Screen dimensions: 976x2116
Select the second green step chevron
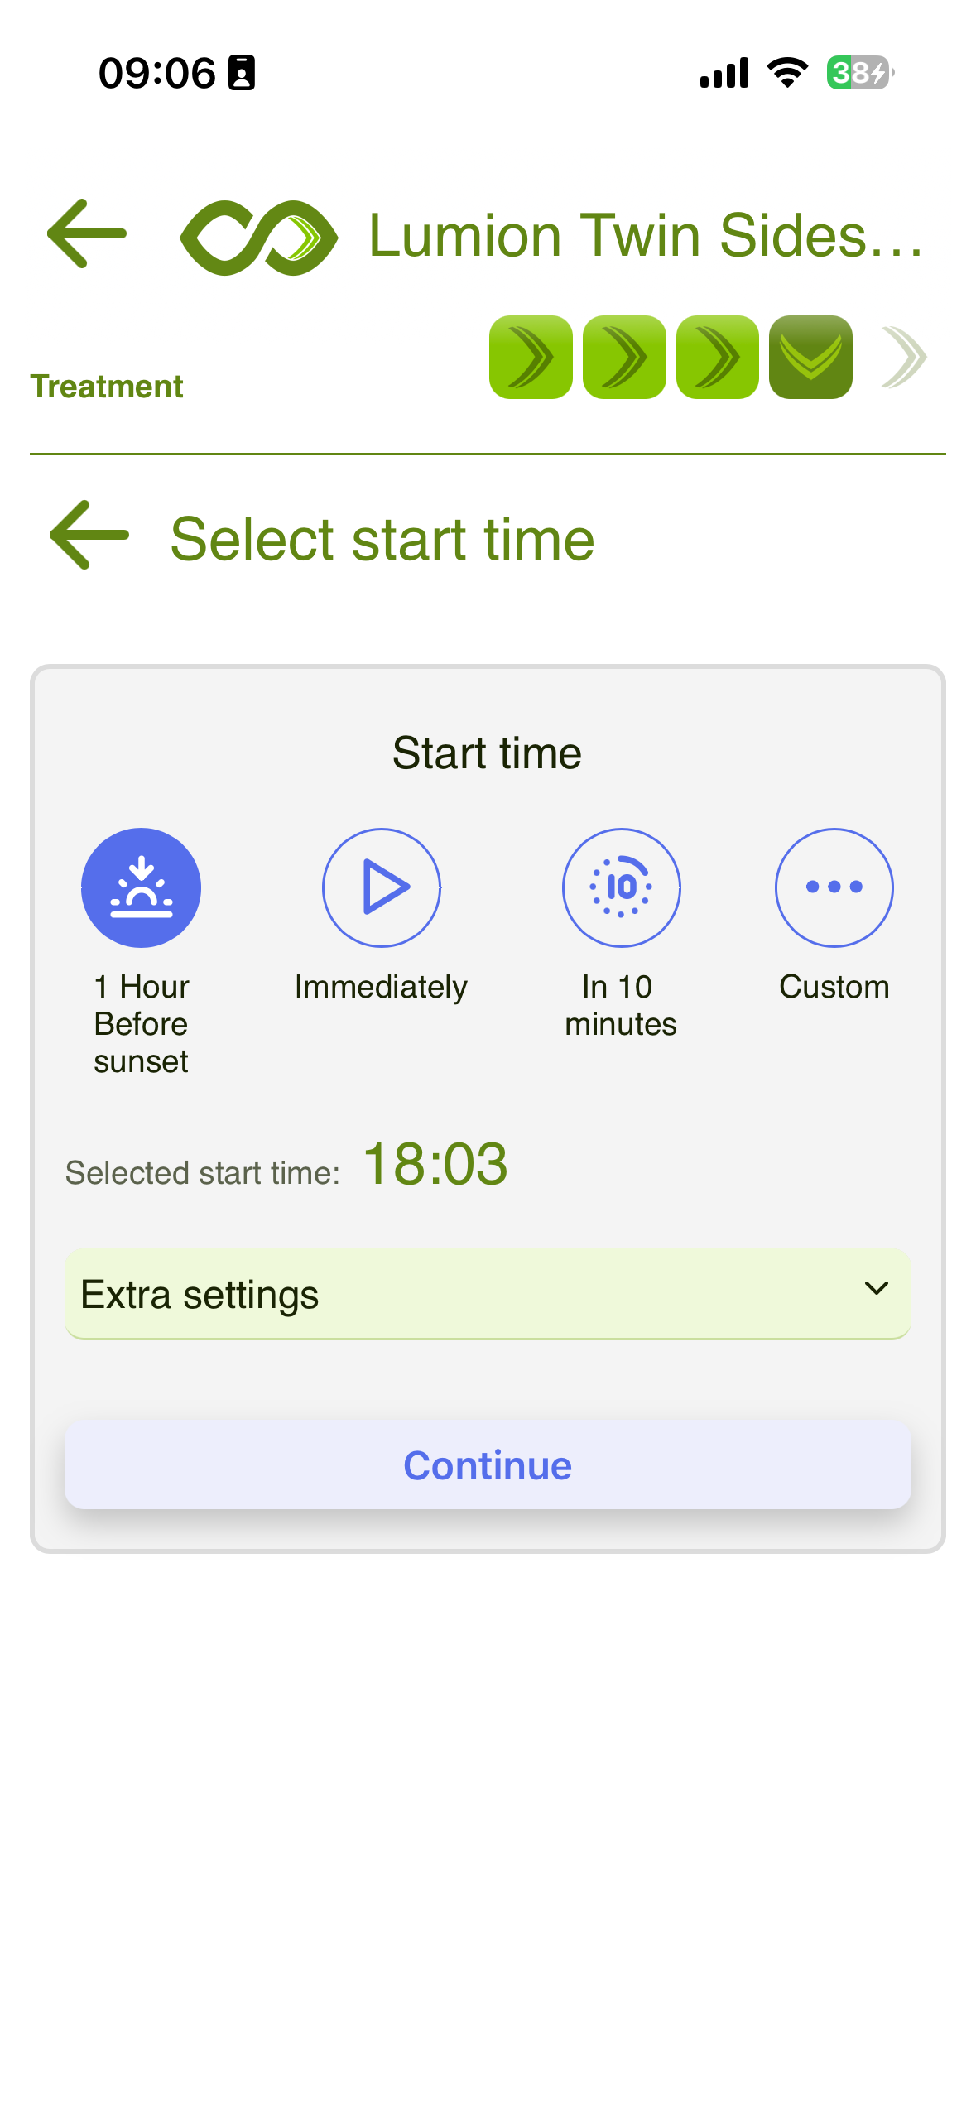[624, 358]
